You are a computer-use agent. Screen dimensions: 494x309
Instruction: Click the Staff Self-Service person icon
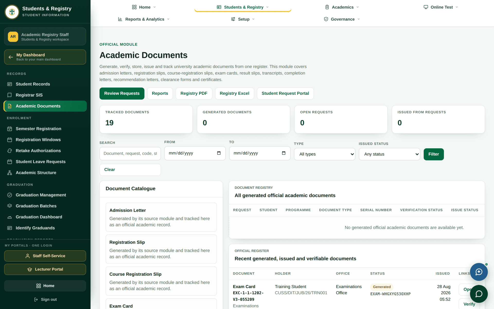click(28, 256)
